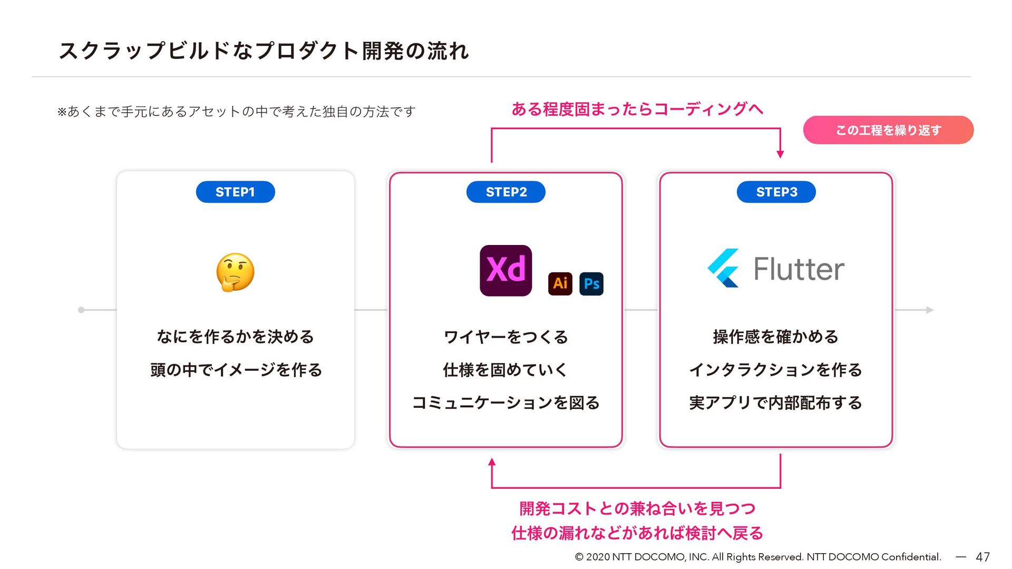Select the STEP1 badge
Image resolution: width=1012 pixels, height=569 pixels.
[x=235, y=192]
